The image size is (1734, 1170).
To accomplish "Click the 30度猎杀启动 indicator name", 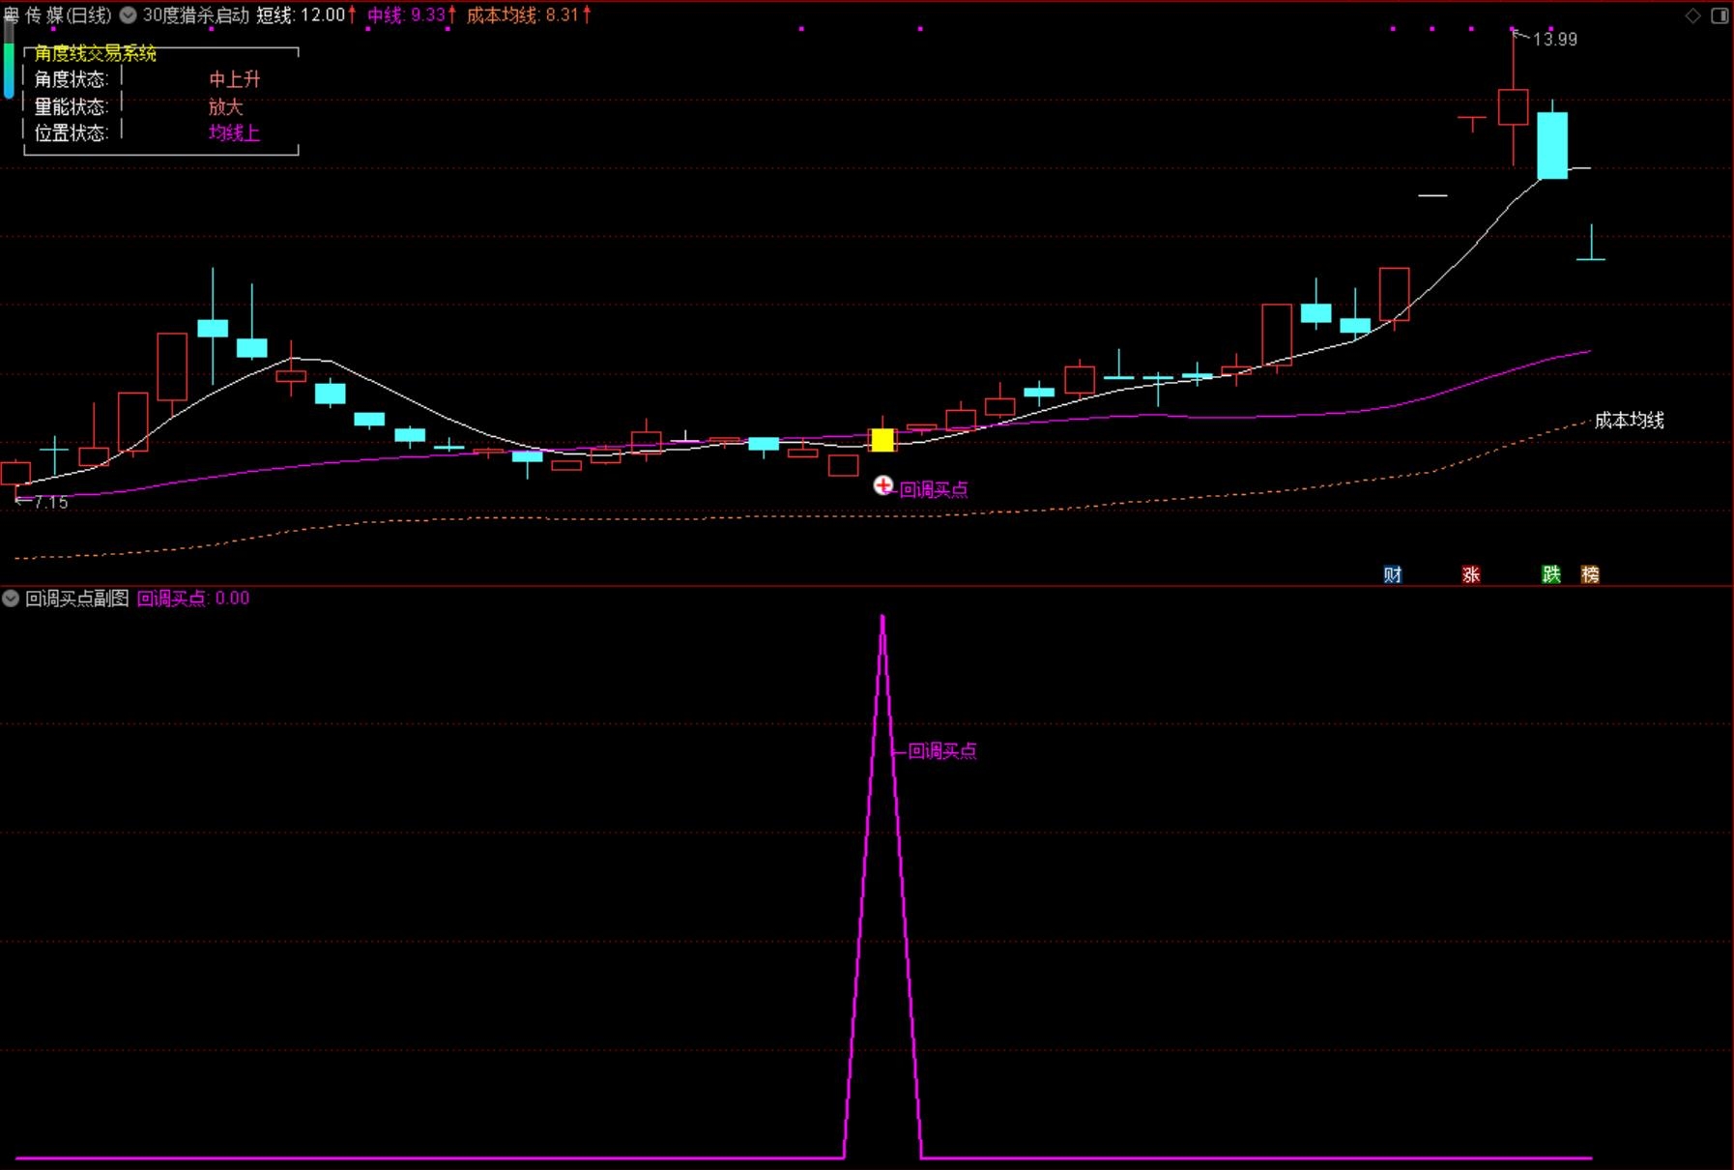I will click(196, 15).
